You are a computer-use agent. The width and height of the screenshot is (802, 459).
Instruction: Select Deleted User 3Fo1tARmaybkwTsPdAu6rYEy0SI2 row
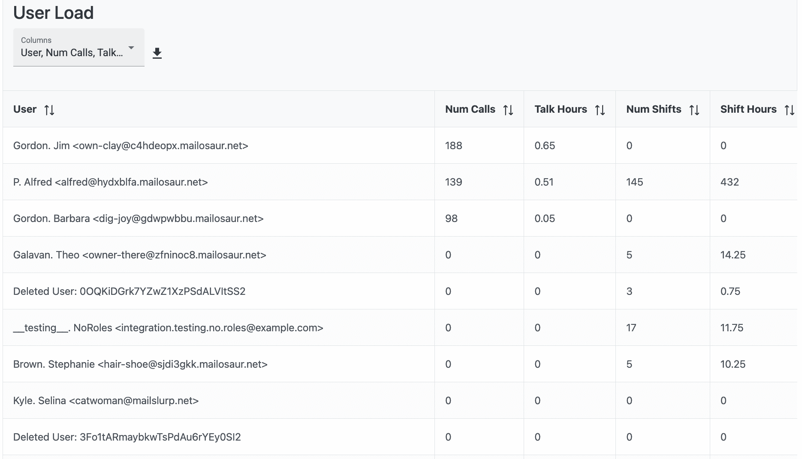point(400,437)
